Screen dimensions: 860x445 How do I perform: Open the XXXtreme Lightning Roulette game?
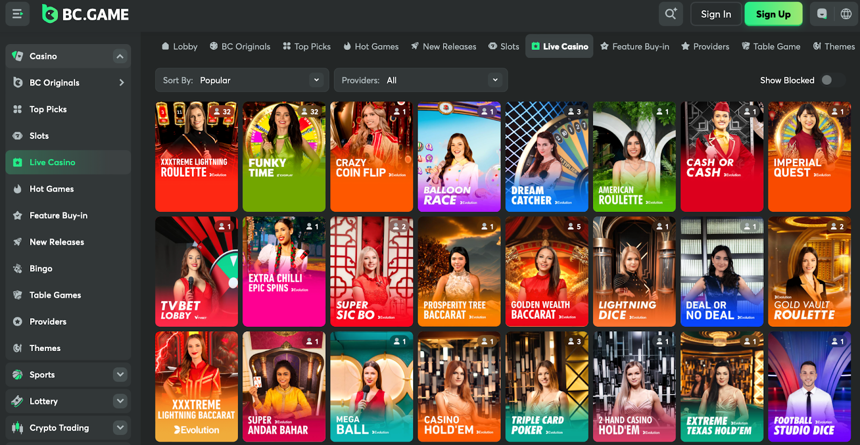click(197, 157)
